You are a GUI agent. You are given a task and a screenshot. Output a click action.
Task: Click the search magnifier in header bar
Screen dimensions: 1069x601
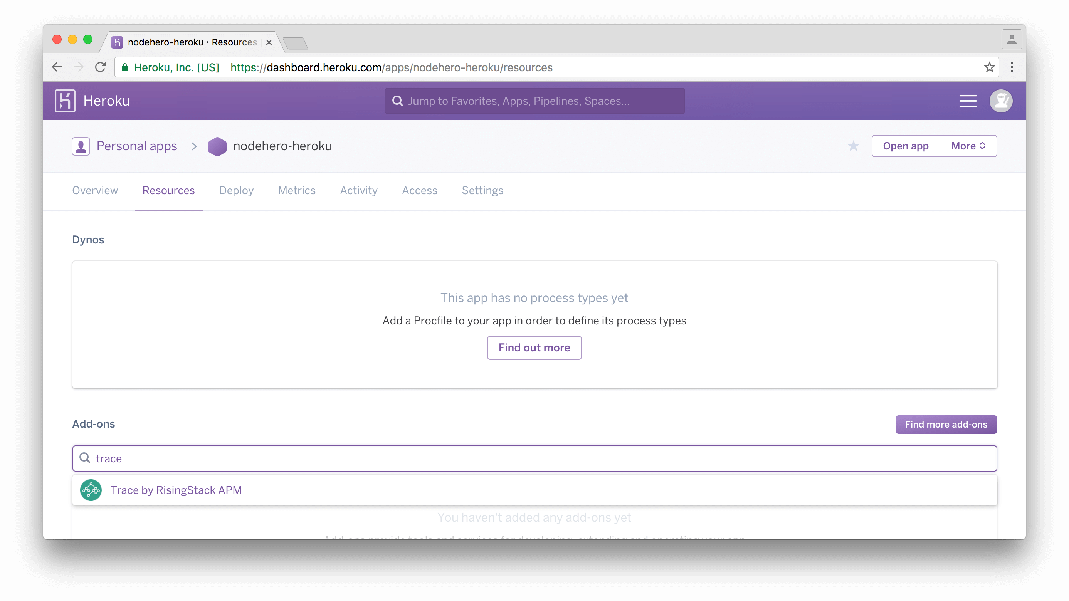pyautogui.click(x=398, y=101)
